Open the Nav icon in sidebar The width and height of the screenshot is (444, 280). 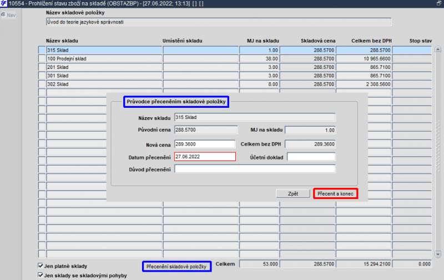(x=8, y=15)
